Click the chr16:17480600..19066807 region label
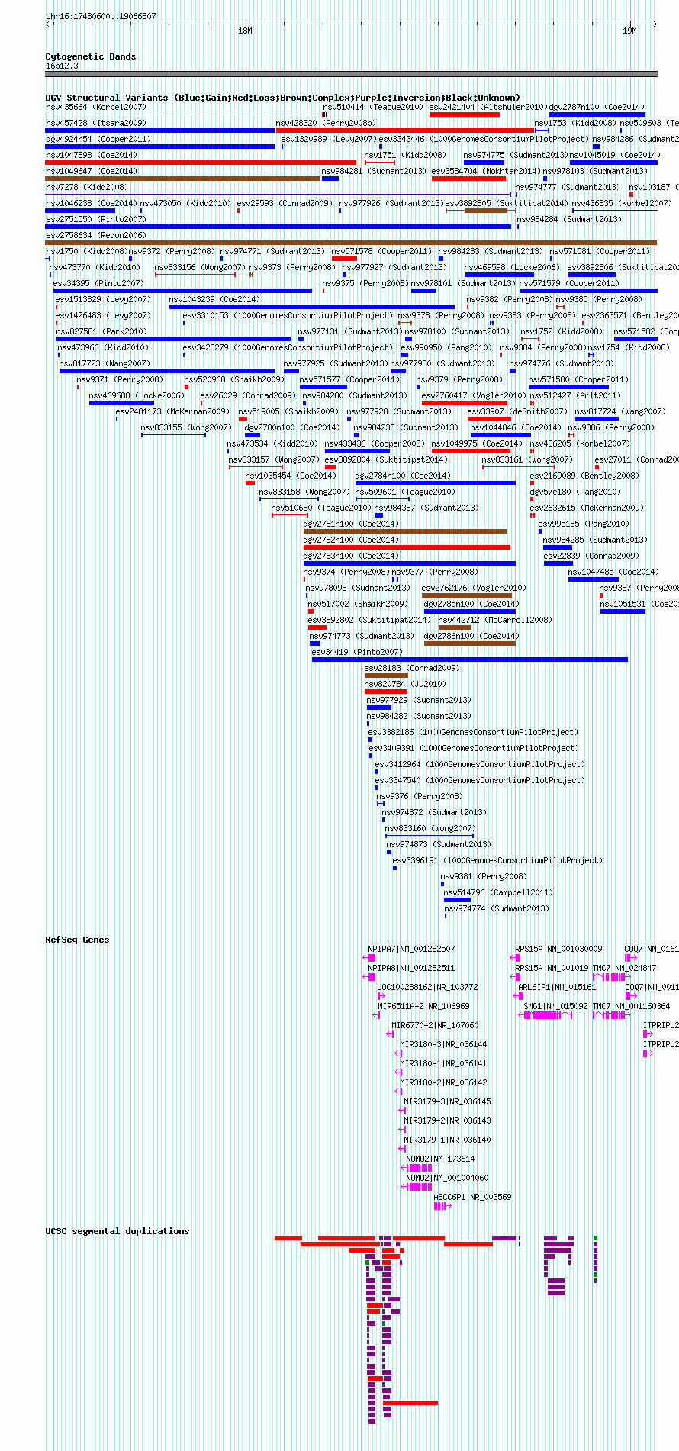Screen dimensions: 679x1451 click(x=101, y=16)
